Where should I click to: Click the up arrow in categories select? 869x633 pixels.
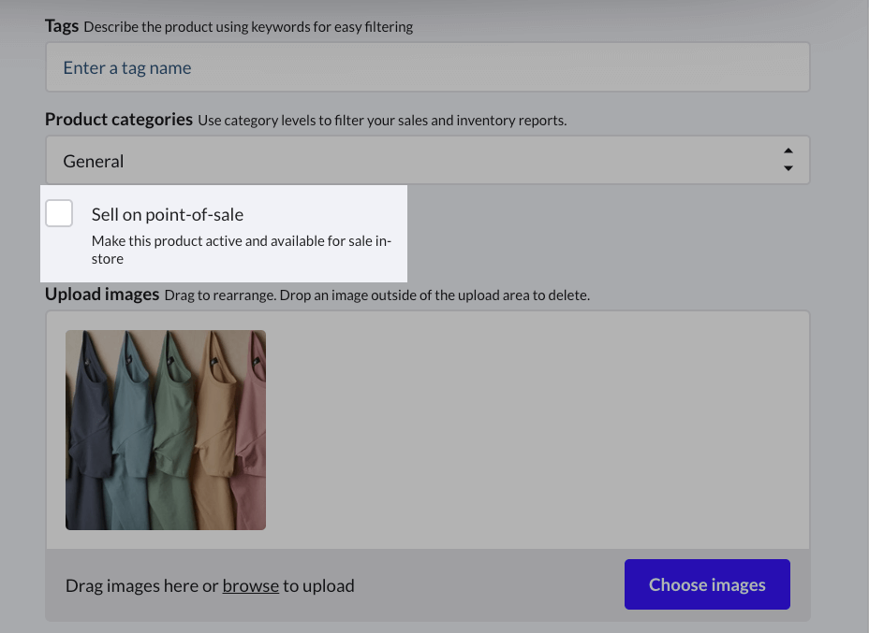coord(788,151)
